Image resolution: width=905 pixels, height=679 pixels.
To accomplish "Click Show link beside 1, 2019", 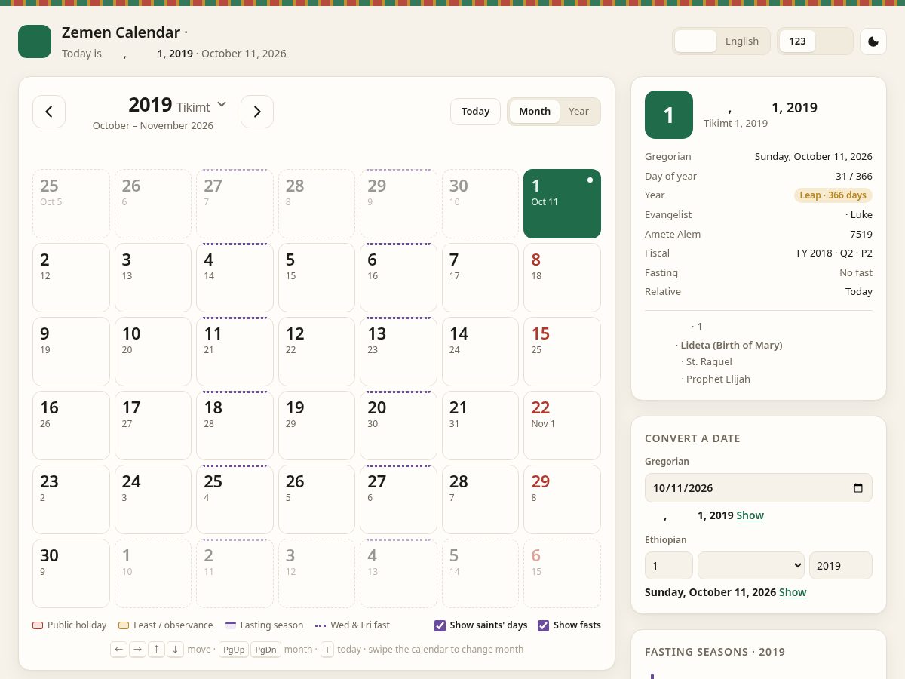I will coord(750,515).
